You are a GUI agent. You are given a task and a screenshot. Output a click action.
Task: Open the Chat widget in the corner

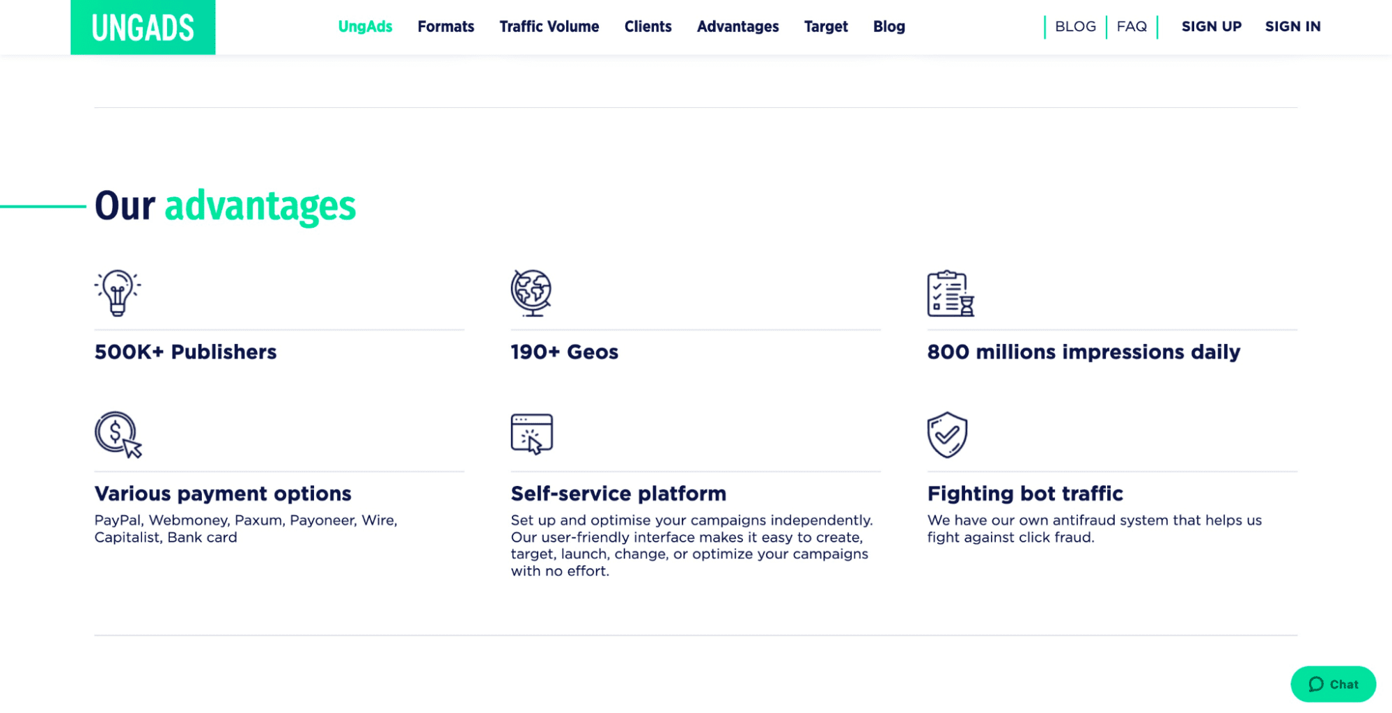click(1332, 684)
